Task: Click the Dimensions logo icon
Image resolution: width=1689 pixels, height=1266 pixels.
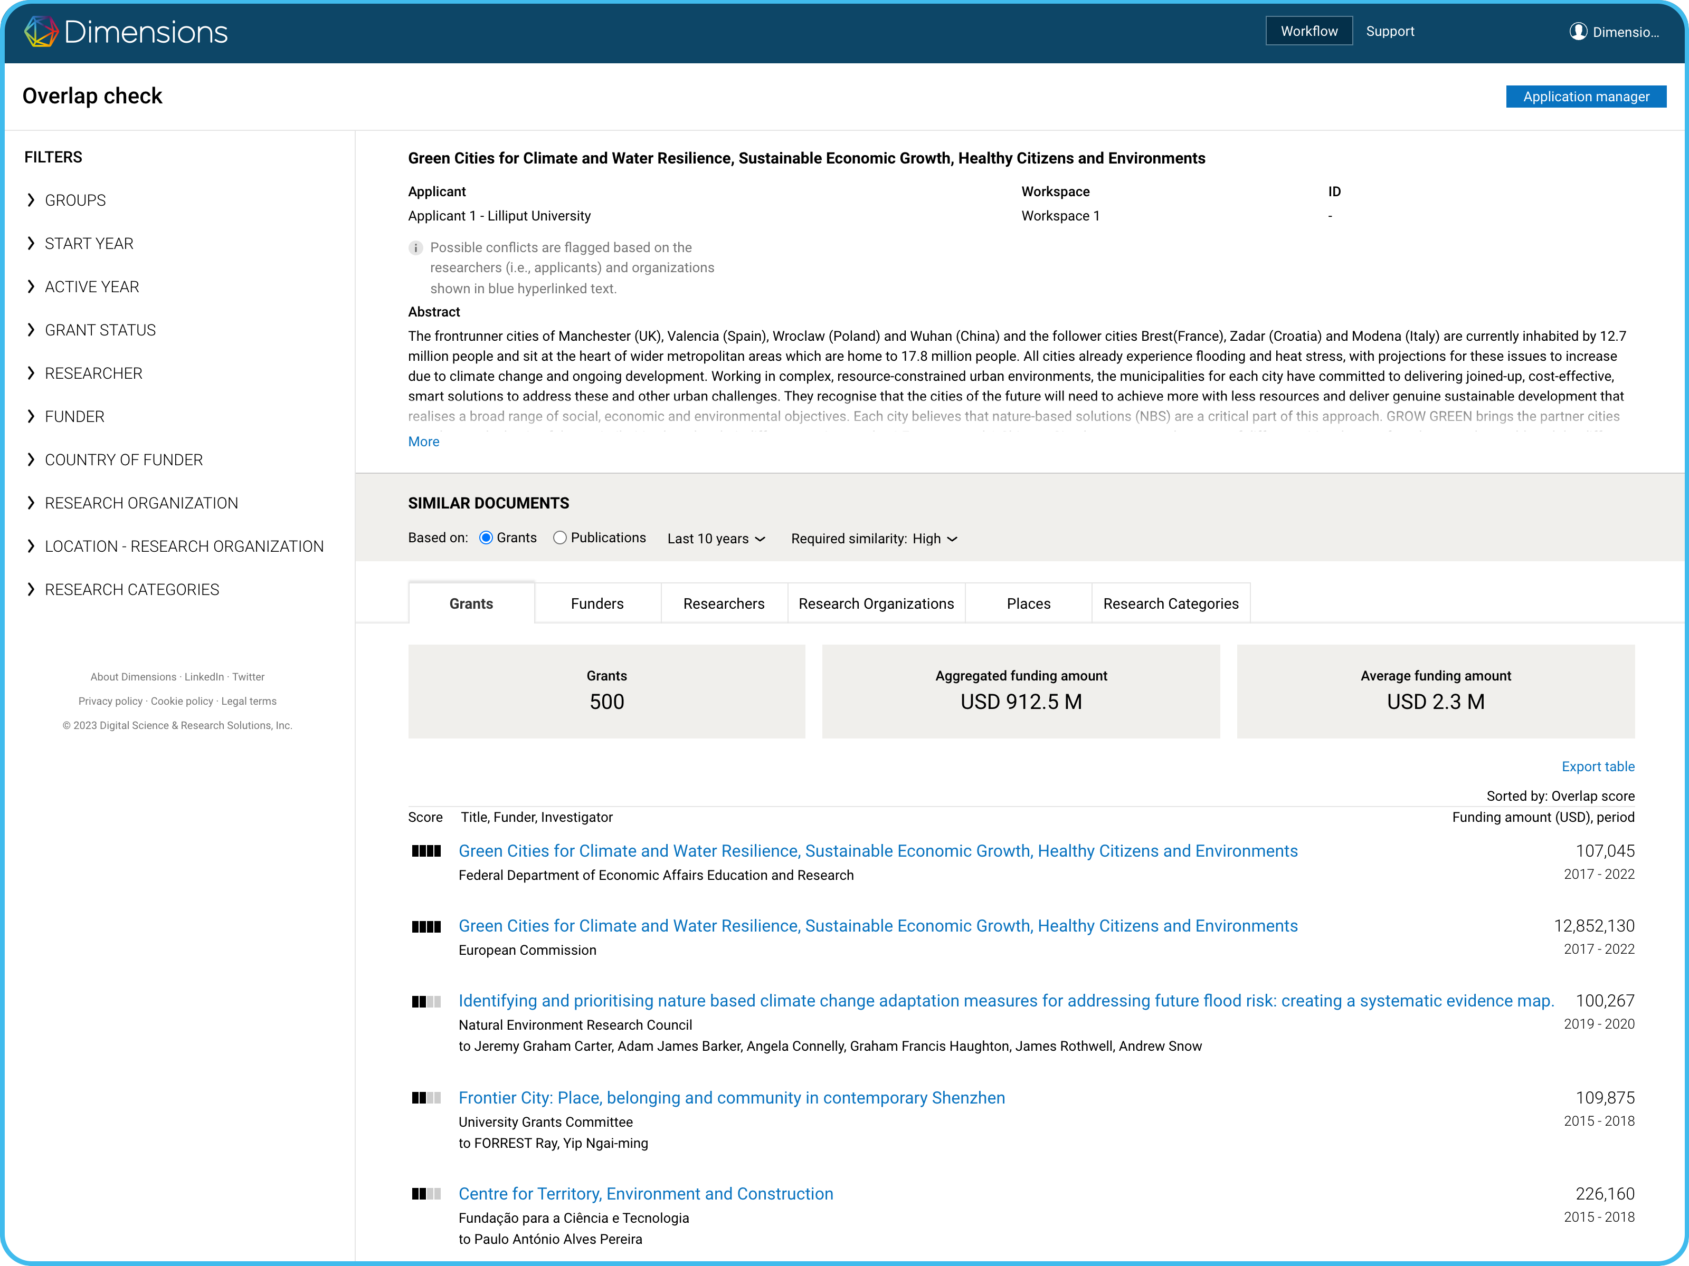Action: (41, 31)
